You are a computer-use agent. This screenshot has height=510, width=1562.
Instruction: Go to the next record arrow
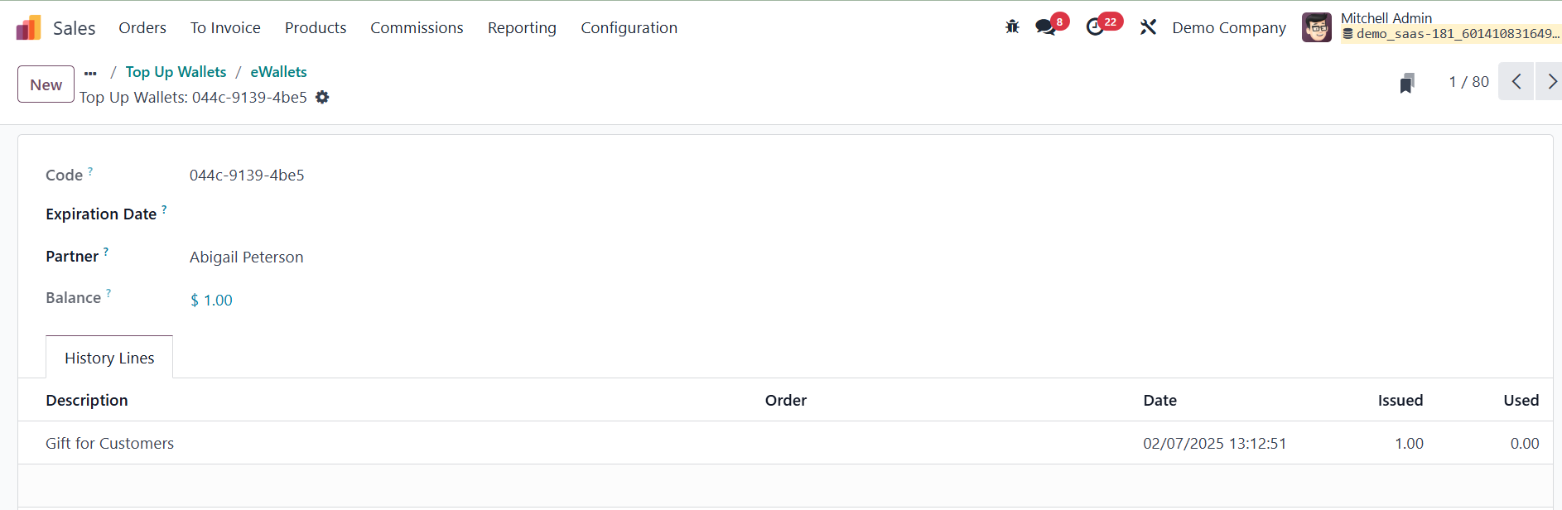click(1551, 82)
